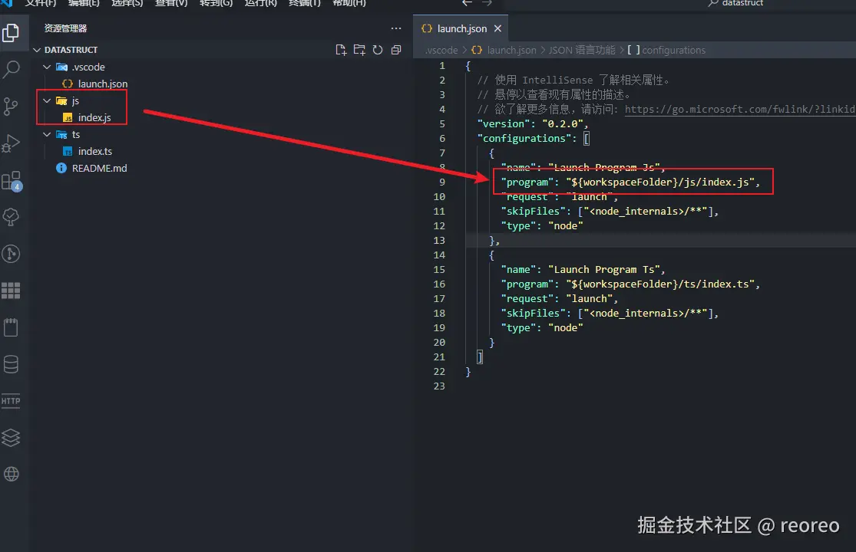Open the go.microsoft.com fwlink URL
This screenshot has width=856, height=552.
(x=740, y=110)
